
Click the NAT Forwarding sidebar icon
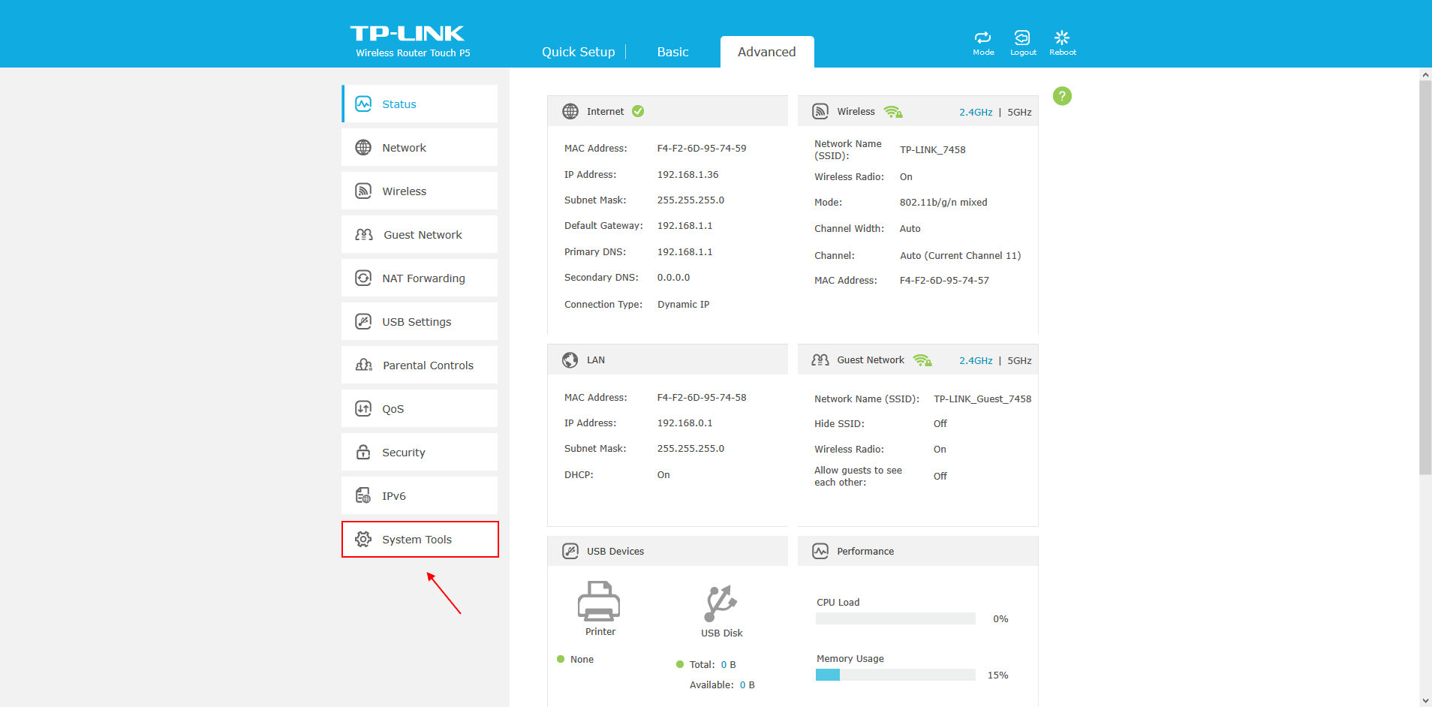[363, 278]
